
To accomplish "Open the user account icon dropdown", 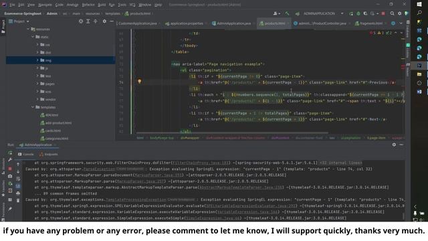I will (276, 13).
